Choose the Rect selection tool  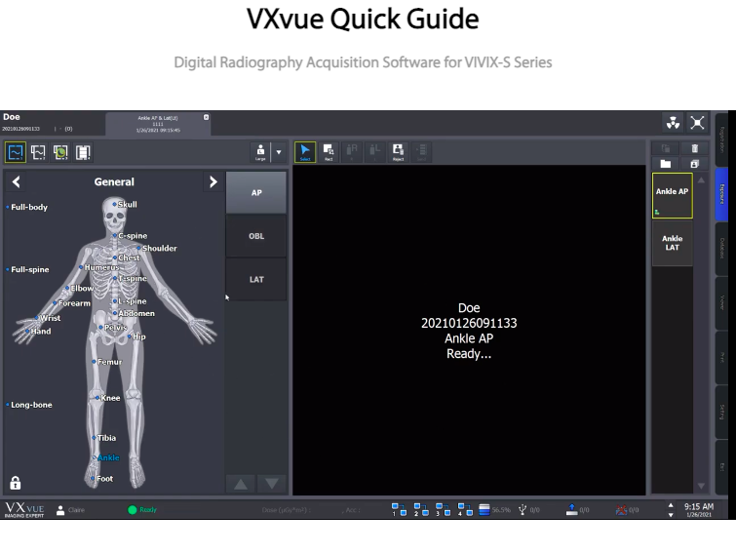point(329,152)
